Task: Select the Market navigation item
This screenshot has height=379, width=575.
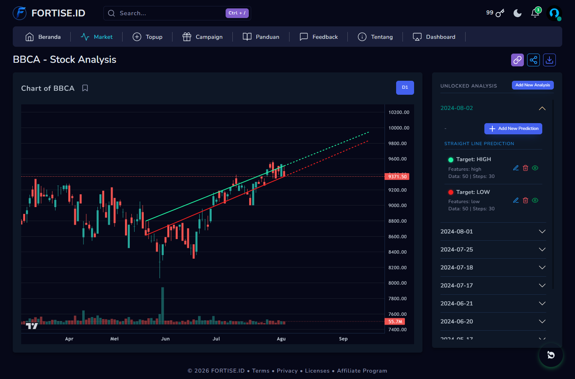Action: pos(97,37)
